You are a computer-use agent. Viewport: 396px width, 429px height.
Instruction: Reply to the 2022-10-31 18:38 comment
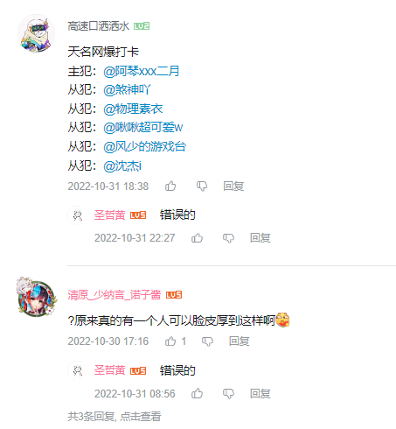click(233, 186)
